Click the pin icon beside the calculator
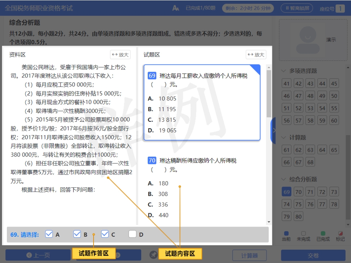Viewport: 351px width, 263px height. tap(154, 255)
